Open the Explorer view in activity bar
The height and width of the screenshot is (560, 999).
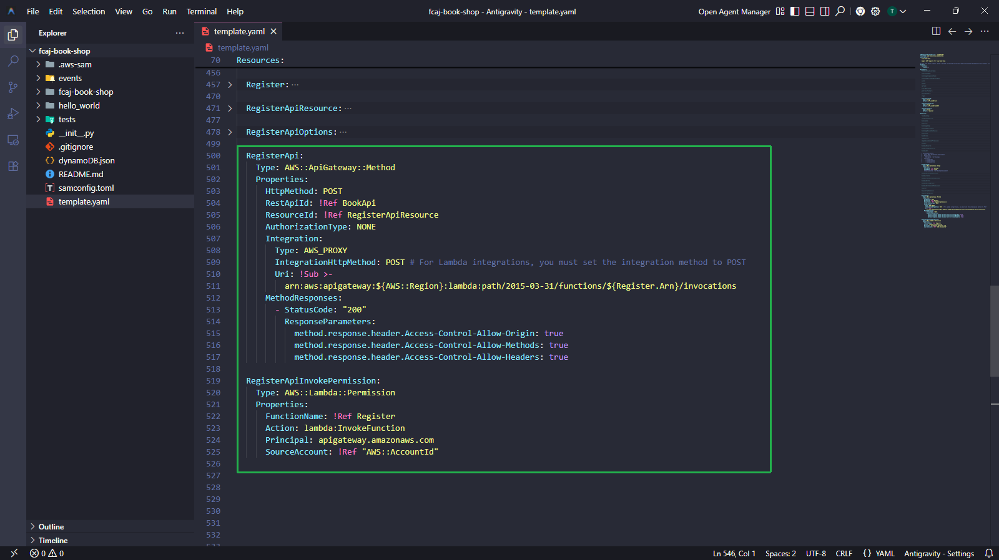pyautogui.click(x=13, y=35)
